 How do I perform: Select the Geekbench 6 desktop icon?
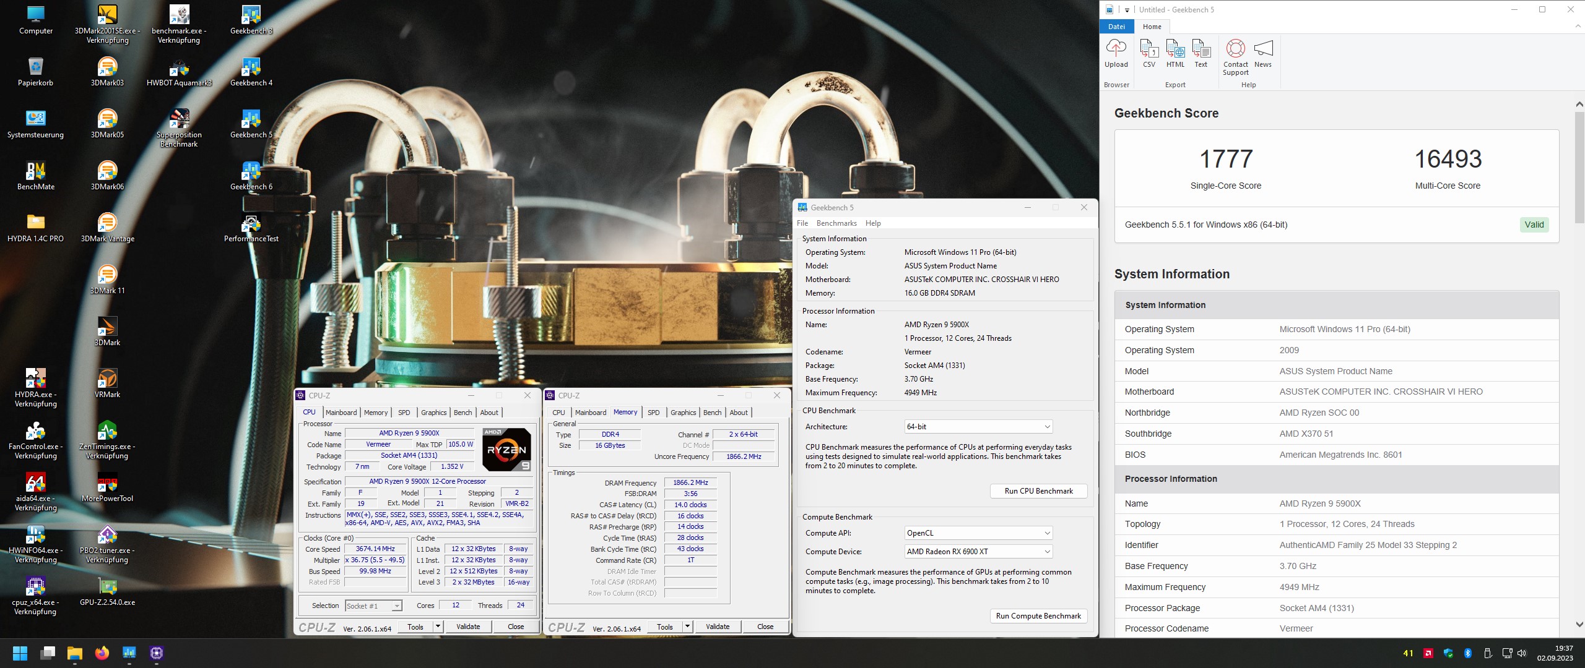click(x=251, y=176)
